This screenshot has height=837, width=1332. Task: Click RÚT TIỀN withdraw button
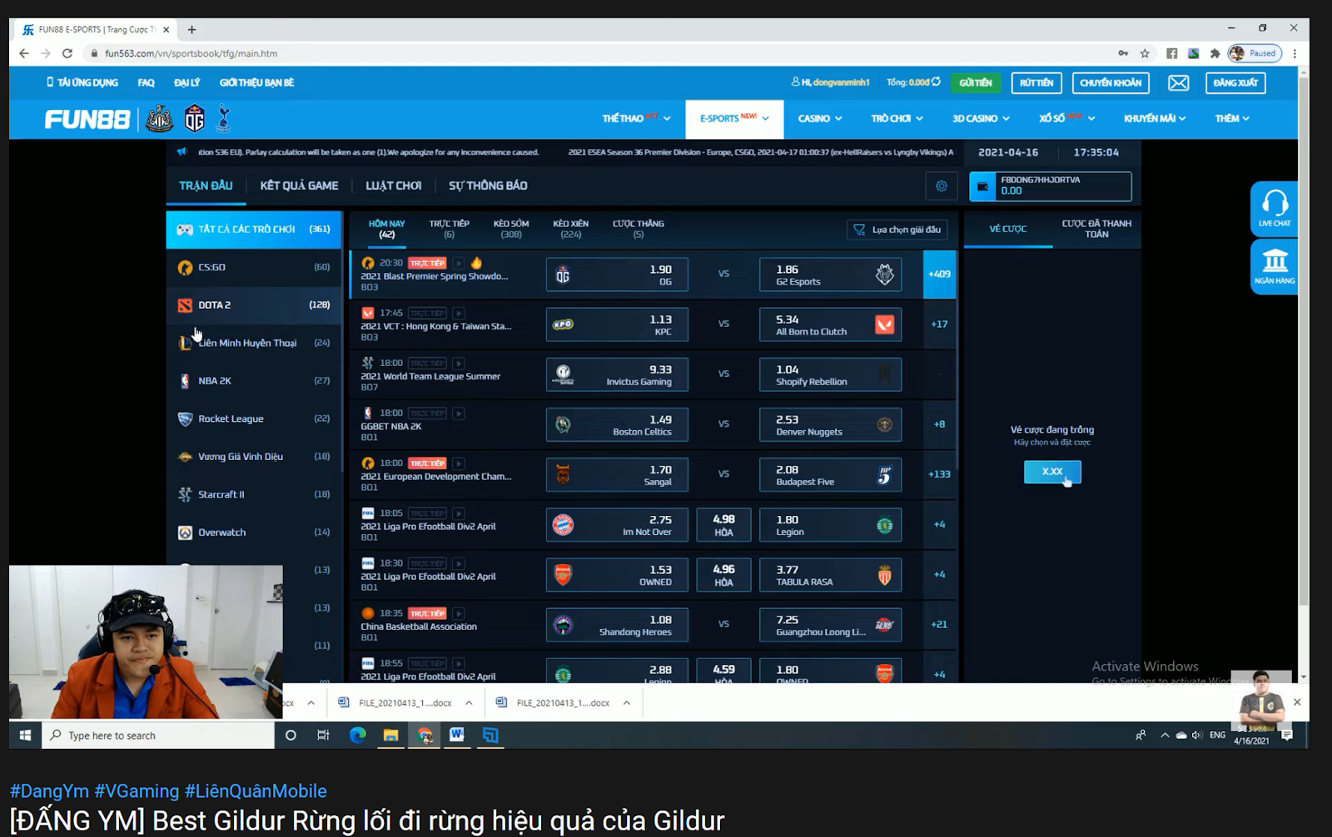pyautogui.click(x=1036, y=83)
